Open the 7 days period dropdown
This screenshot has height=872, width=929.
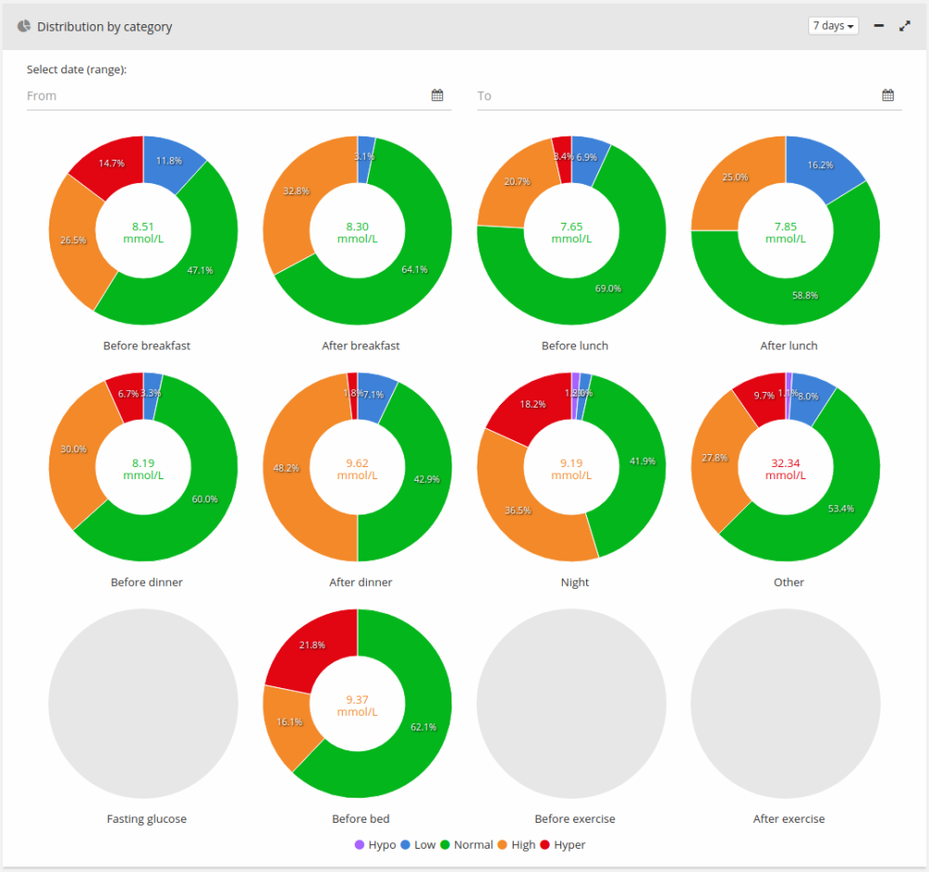point(833,25)
